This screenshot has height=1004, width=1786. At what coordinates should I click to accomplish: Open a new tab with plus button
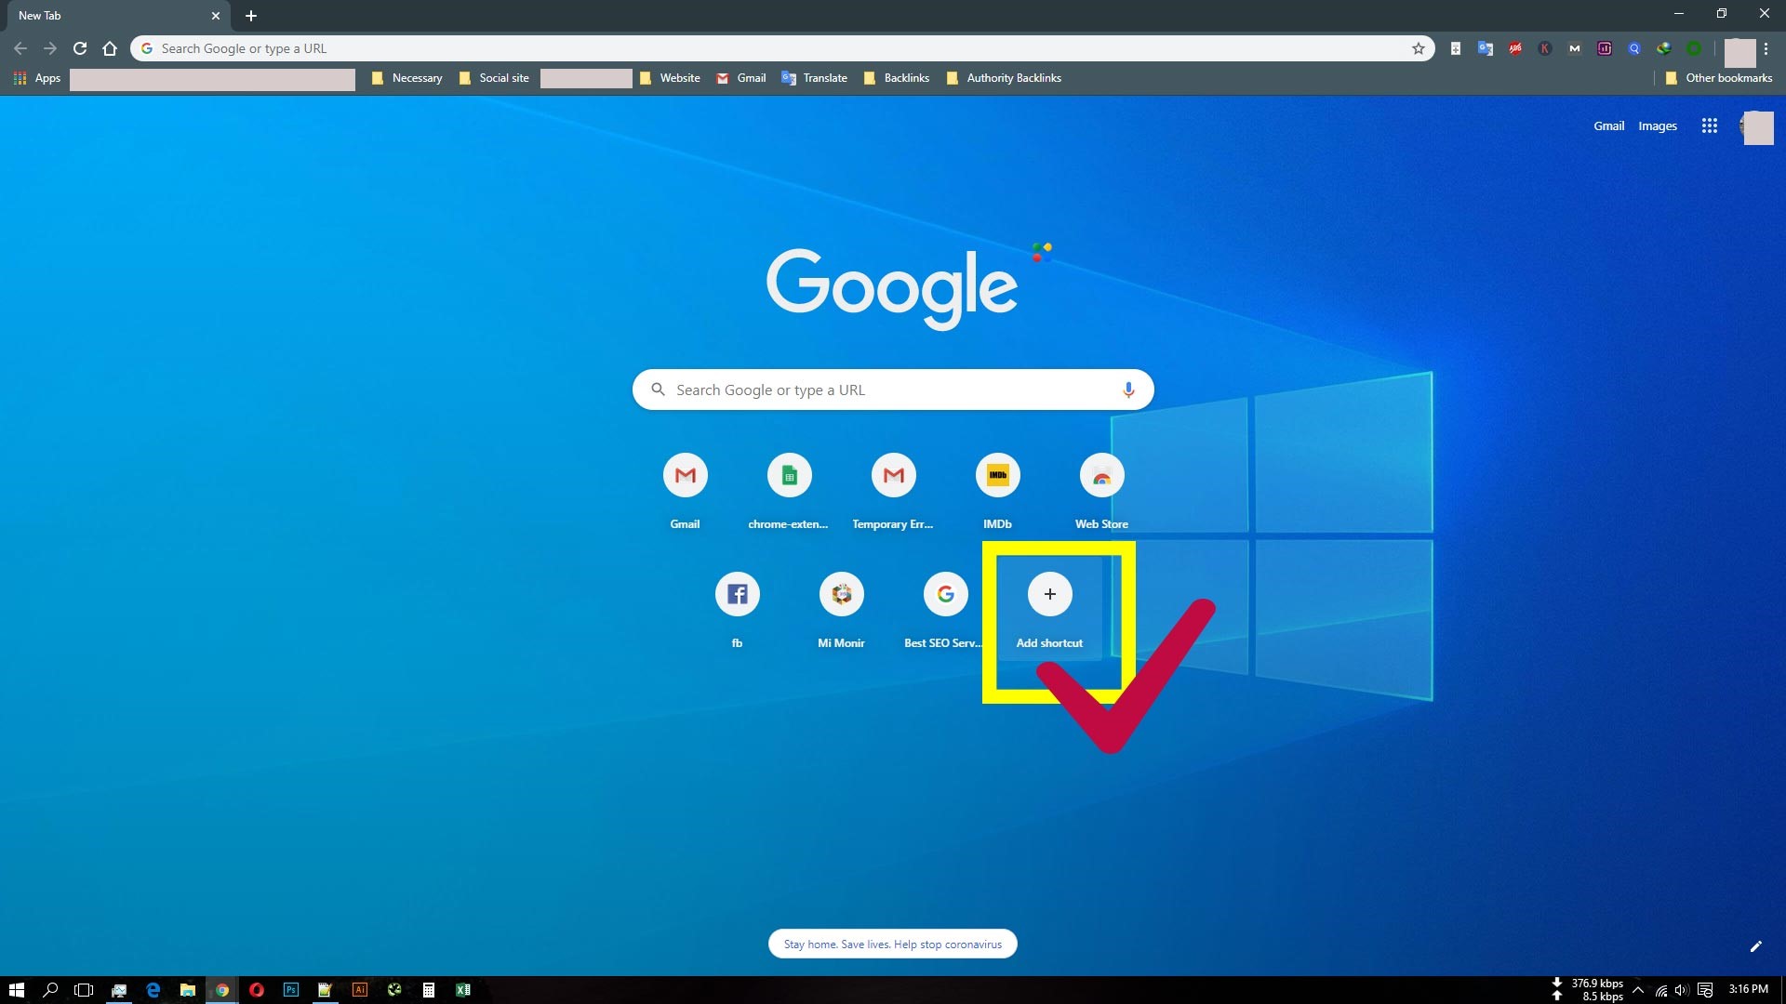pos(251,16)
